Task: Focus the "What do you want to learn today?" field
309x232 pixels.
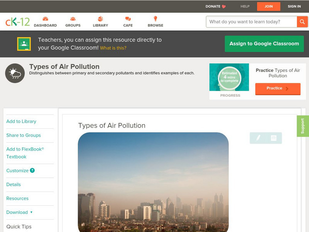Action: tap(251, 22)
